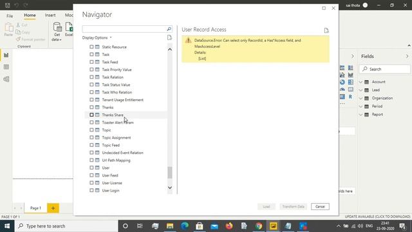Select the R script visual icon
This screenshot has height=232, width=412.
pos(350,97)
